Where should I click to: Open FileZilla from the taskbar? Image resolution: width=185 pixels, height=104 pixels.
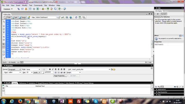(x=79, y=101)
